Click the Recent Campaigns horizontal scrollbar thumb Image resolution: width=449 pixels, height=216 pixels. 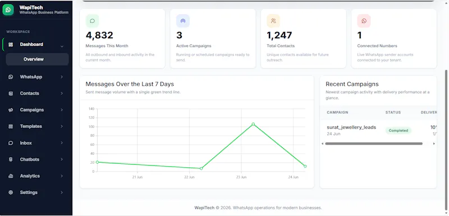click(x=374, y=144)
